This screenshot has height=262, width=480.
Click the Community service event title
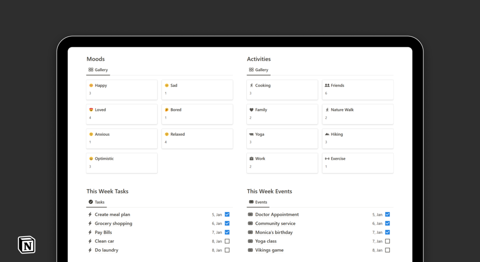[x=275, y=223]
